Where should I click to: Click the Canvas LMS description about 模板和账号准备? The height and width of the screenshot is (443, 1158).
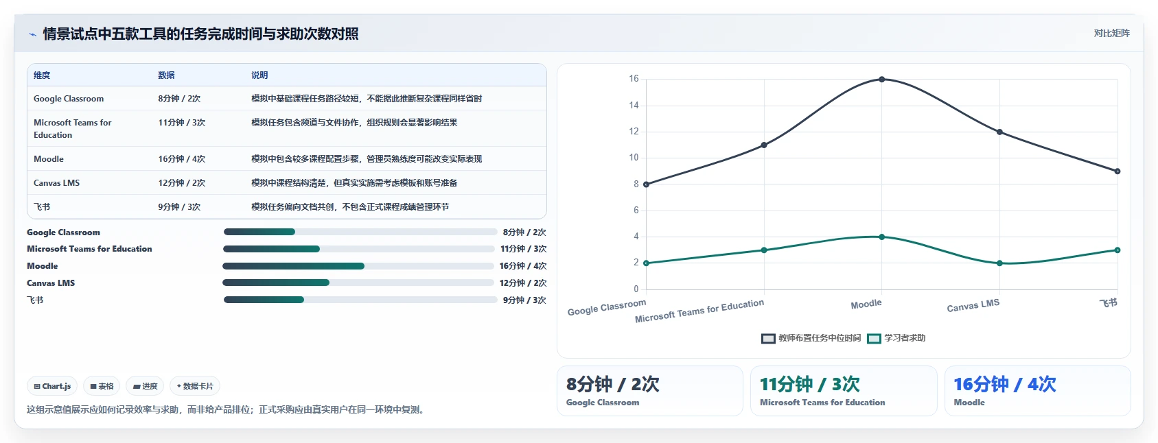pyautogui.click(x=354, y=183)
